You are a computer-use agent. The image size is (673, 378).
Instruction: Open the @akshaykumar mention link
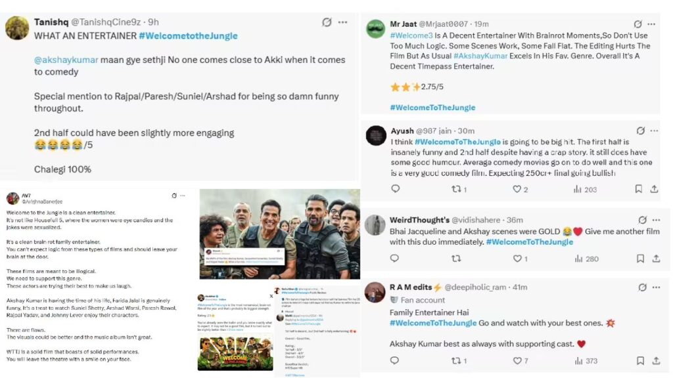[66, 60]
